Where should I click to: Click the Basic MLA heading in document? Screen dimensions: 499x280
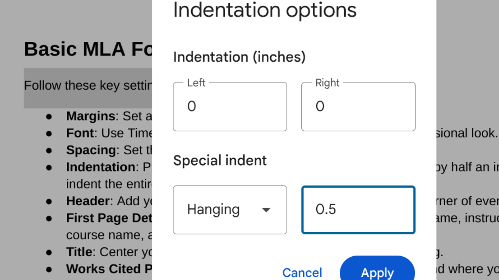point(88,49)
